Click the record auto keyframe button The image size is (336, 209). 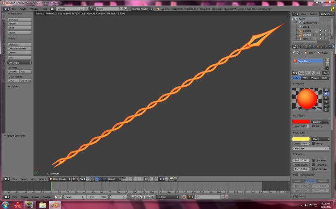click(x=184, y=197)
